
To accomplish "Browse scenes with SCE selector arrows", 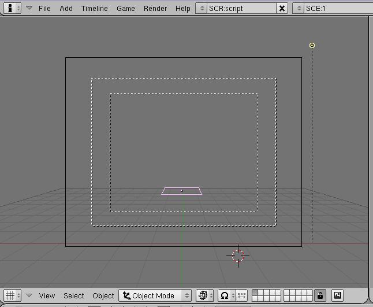I will [299, 8].
